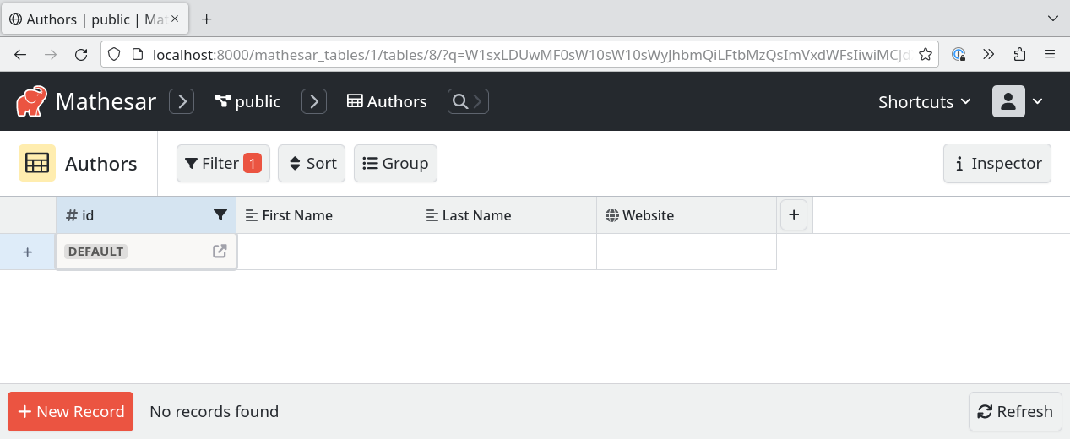1070x439 pixels.
Task: Open the Sort options button
Action: pyautogui.click(x=312, y=163)
